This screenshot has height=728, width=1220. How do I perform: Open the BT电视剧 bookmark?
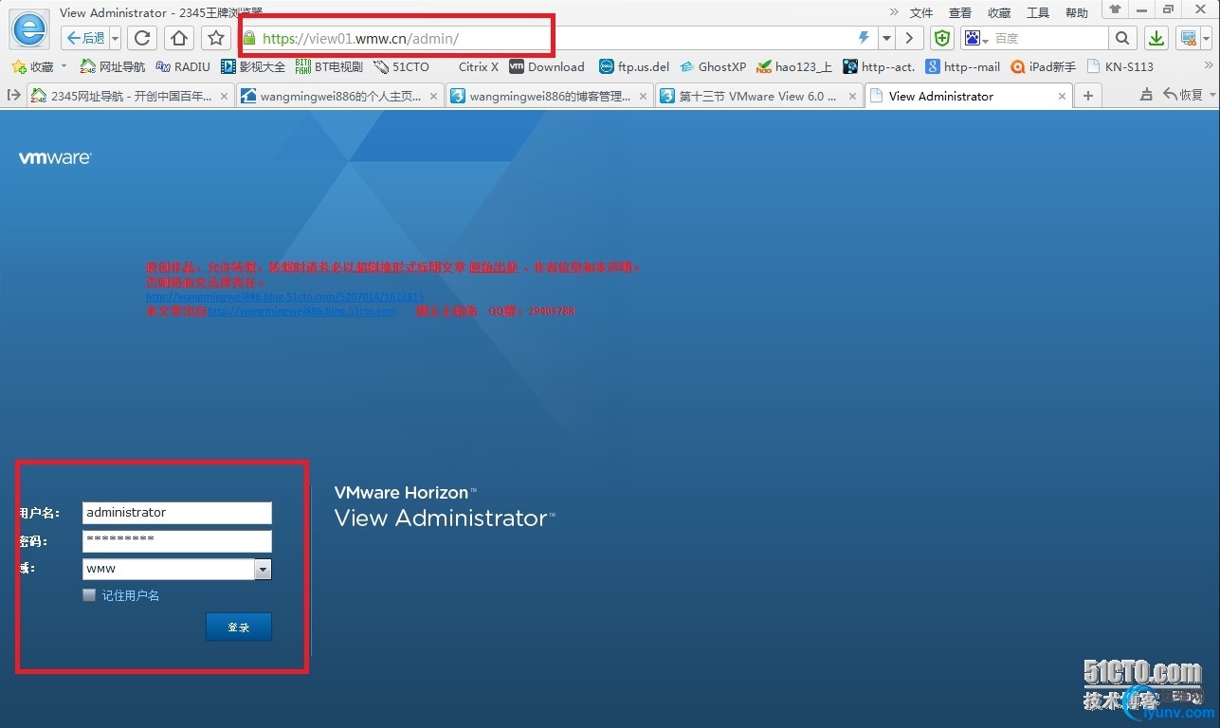(x=329, y=66)
